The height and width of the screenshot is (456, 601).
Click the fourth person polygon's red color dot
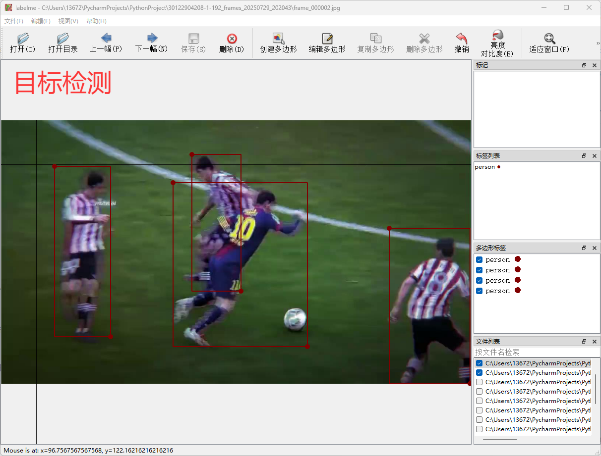tap(518, 290)
